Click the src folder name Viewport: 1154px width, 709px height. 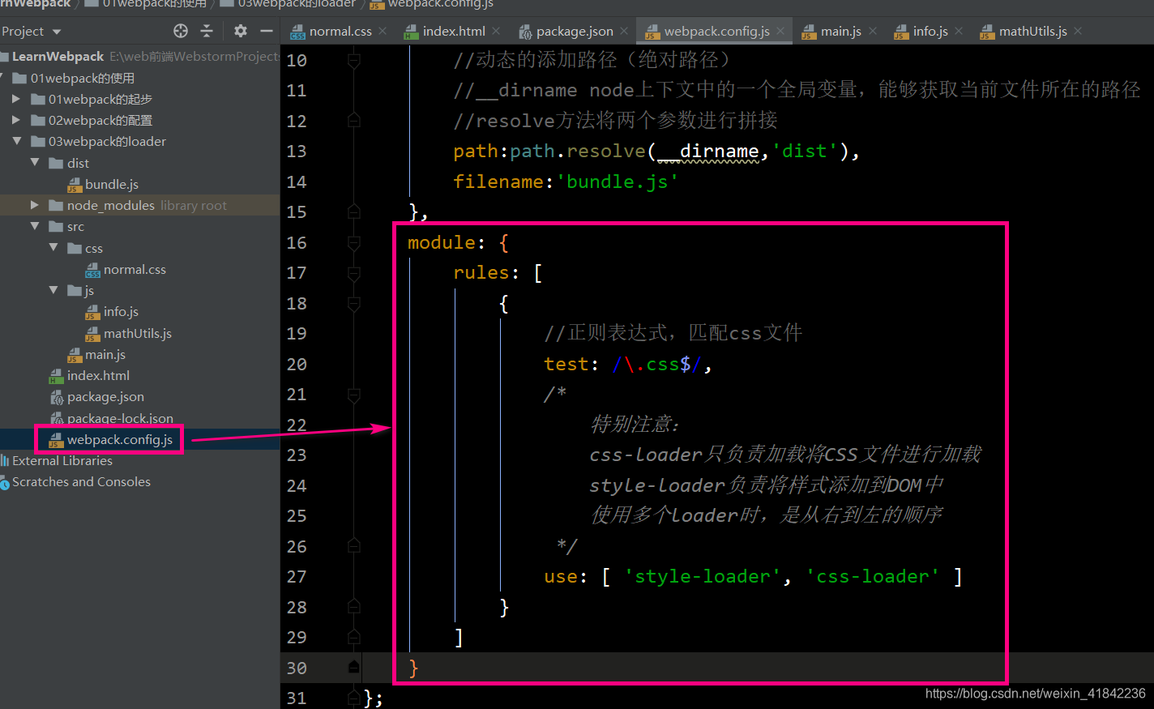[x=75, y=226]
